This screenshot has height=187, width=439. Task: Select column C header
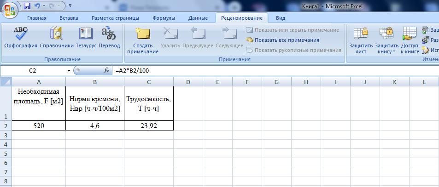click(149, 82)
